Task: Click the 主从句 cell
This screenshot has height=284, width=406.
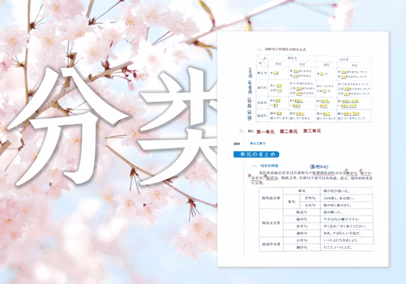Action: 310,205
